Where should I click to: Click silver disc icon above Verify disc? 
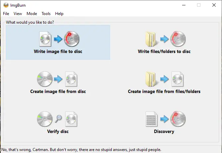pos(45,119)
